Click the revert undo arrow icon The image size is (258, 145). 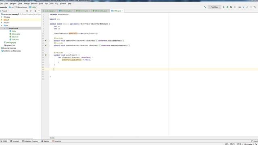[x=254, y=7]
